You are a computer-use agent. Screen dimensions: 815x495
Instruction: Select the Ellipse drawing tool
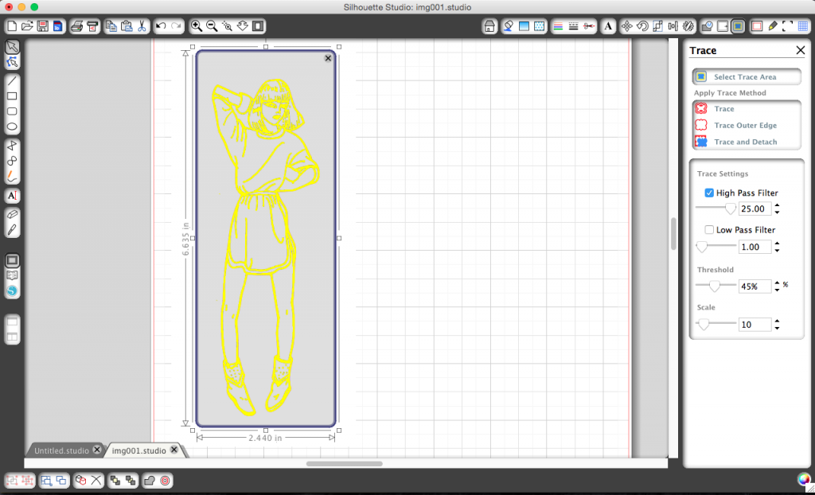click(12, 127)
